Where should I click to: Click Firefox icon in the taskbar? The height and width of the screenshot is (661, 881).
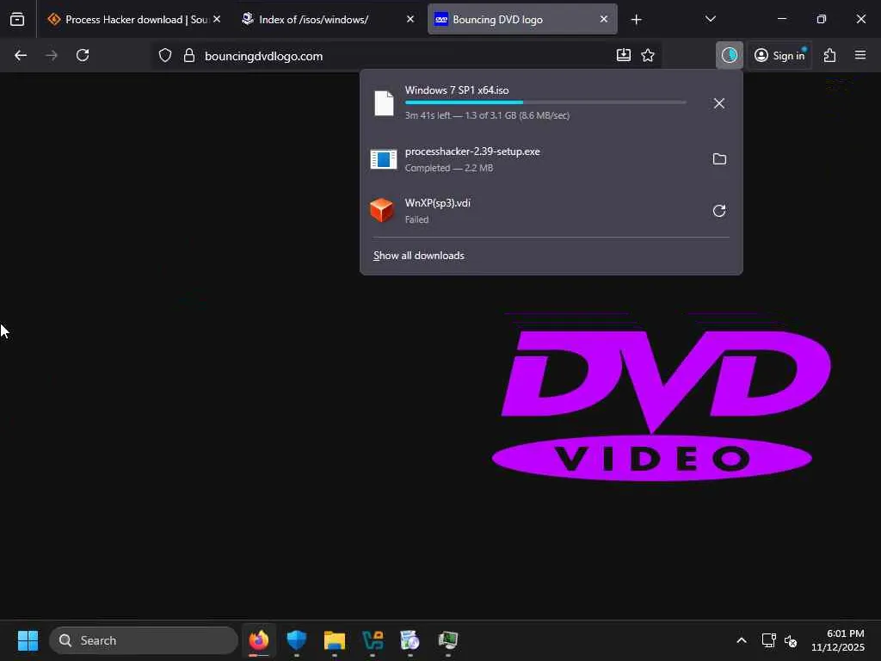[x=259, y=640]
